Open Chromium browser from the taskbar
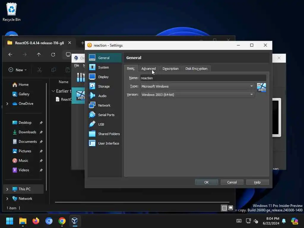Screen dimensions: 304x228 [49, 221]
